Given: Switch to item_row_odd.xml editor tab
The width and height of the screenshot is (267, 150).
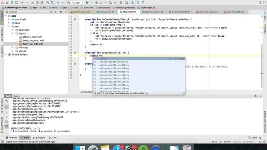Looking at the screenshot, I should click(235, 12).
